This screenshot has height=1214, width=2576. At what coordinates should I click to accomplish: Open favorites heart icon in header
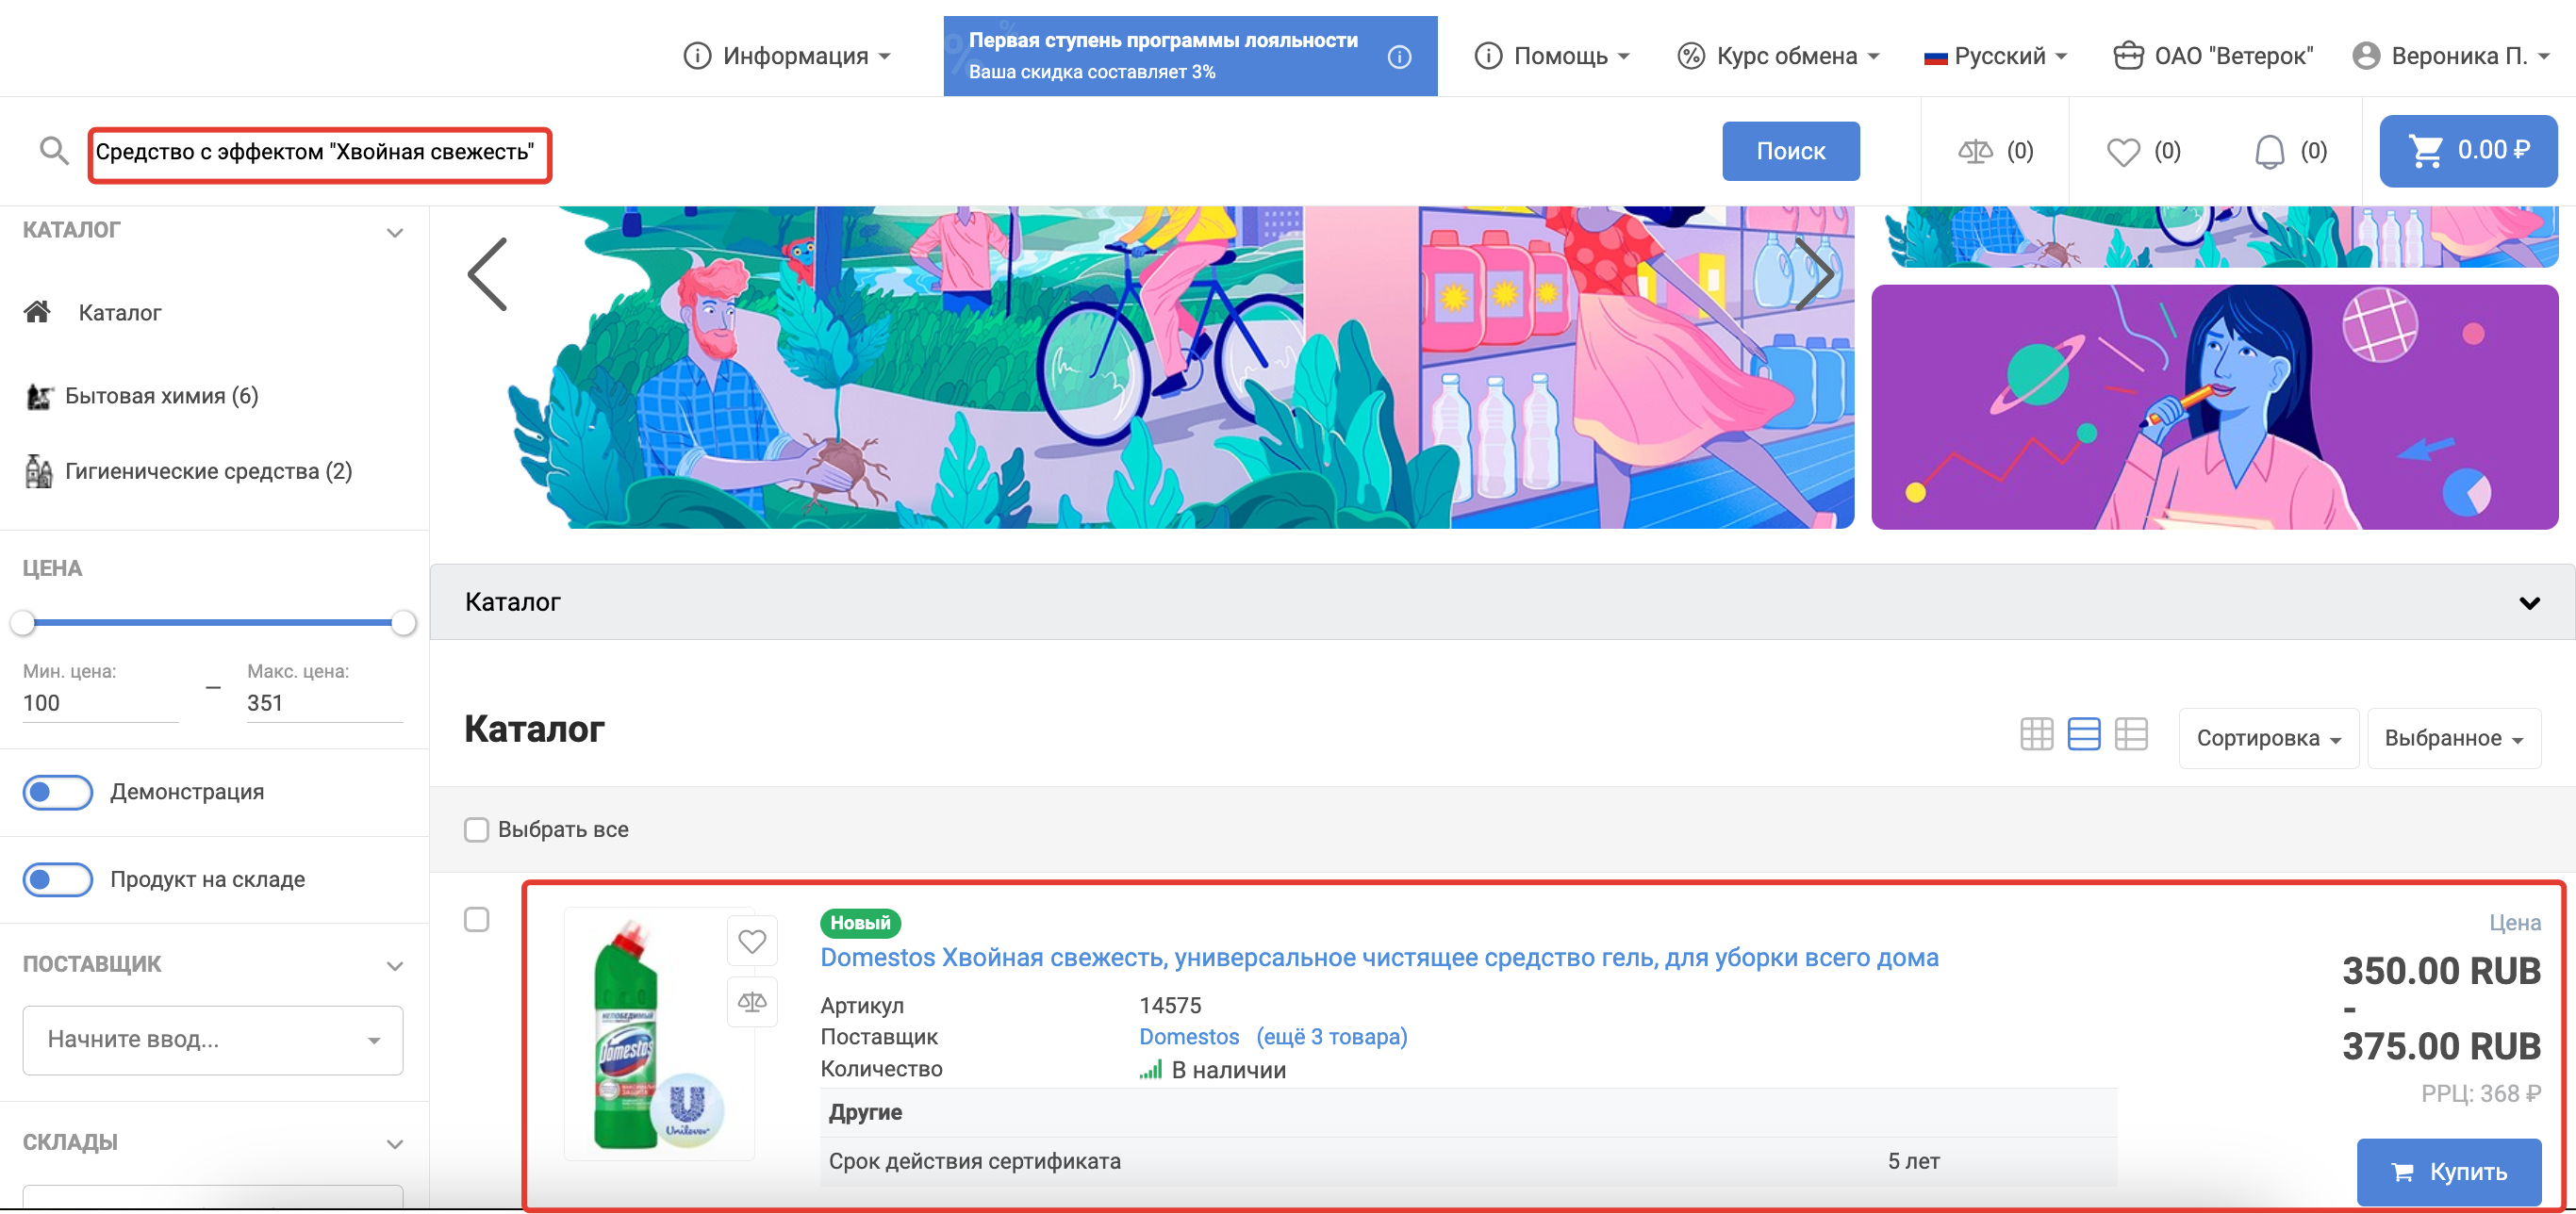pos(2122,151)
